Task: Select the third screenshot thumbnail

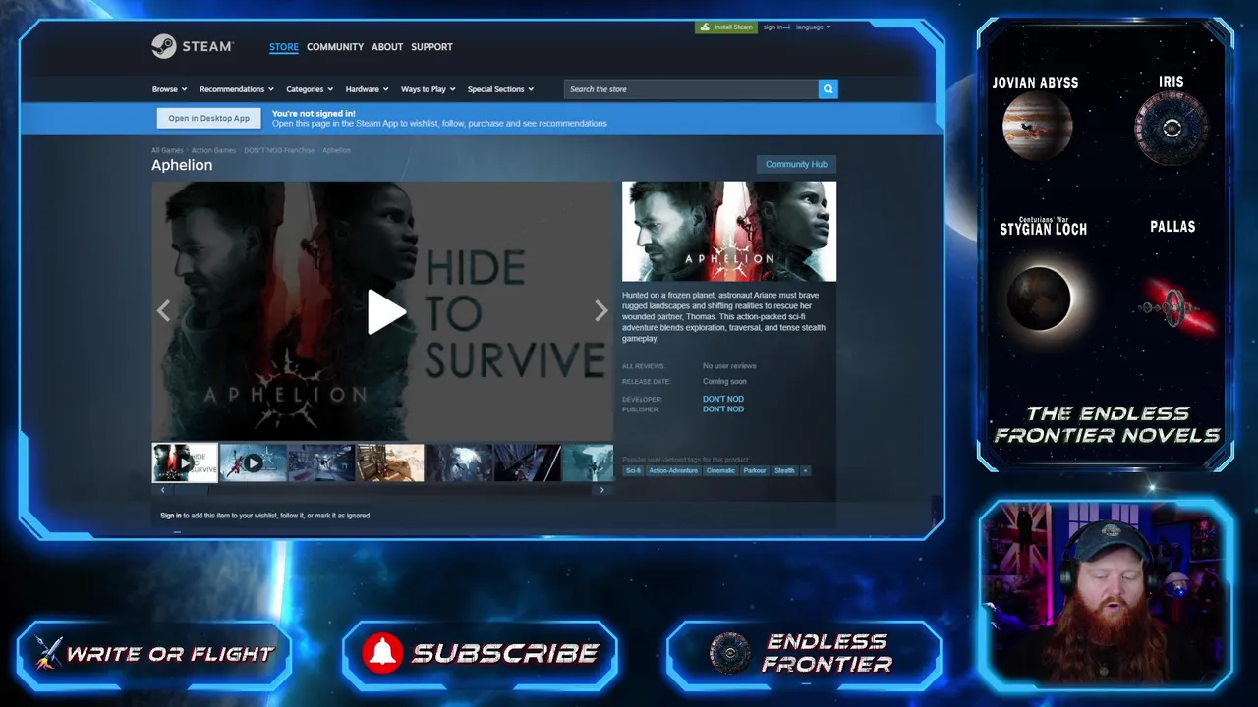Action: (x=321, y=462)
